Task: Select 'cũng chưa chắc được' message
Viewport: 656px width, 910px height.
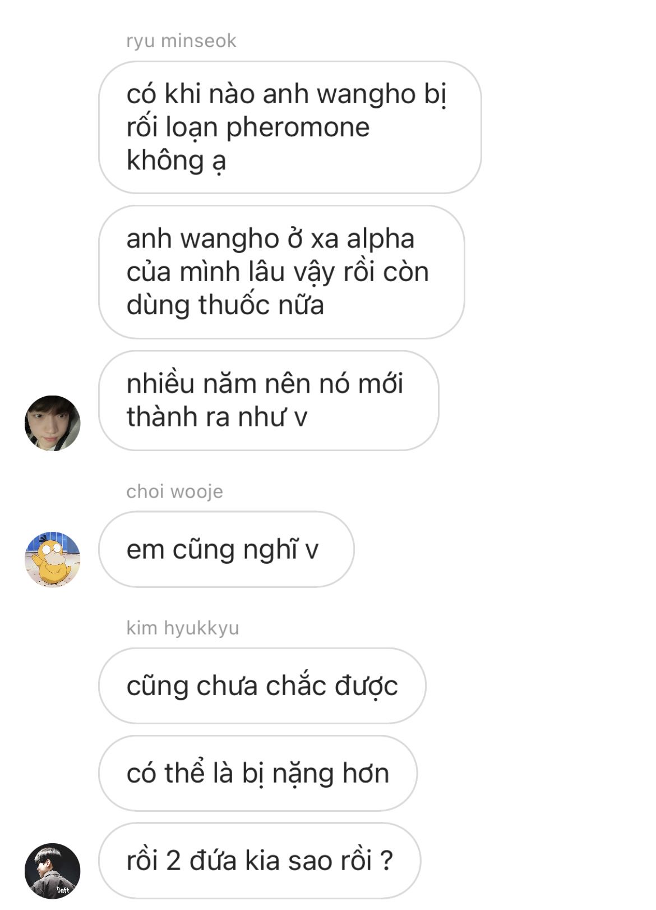Action: pos(262,686)
